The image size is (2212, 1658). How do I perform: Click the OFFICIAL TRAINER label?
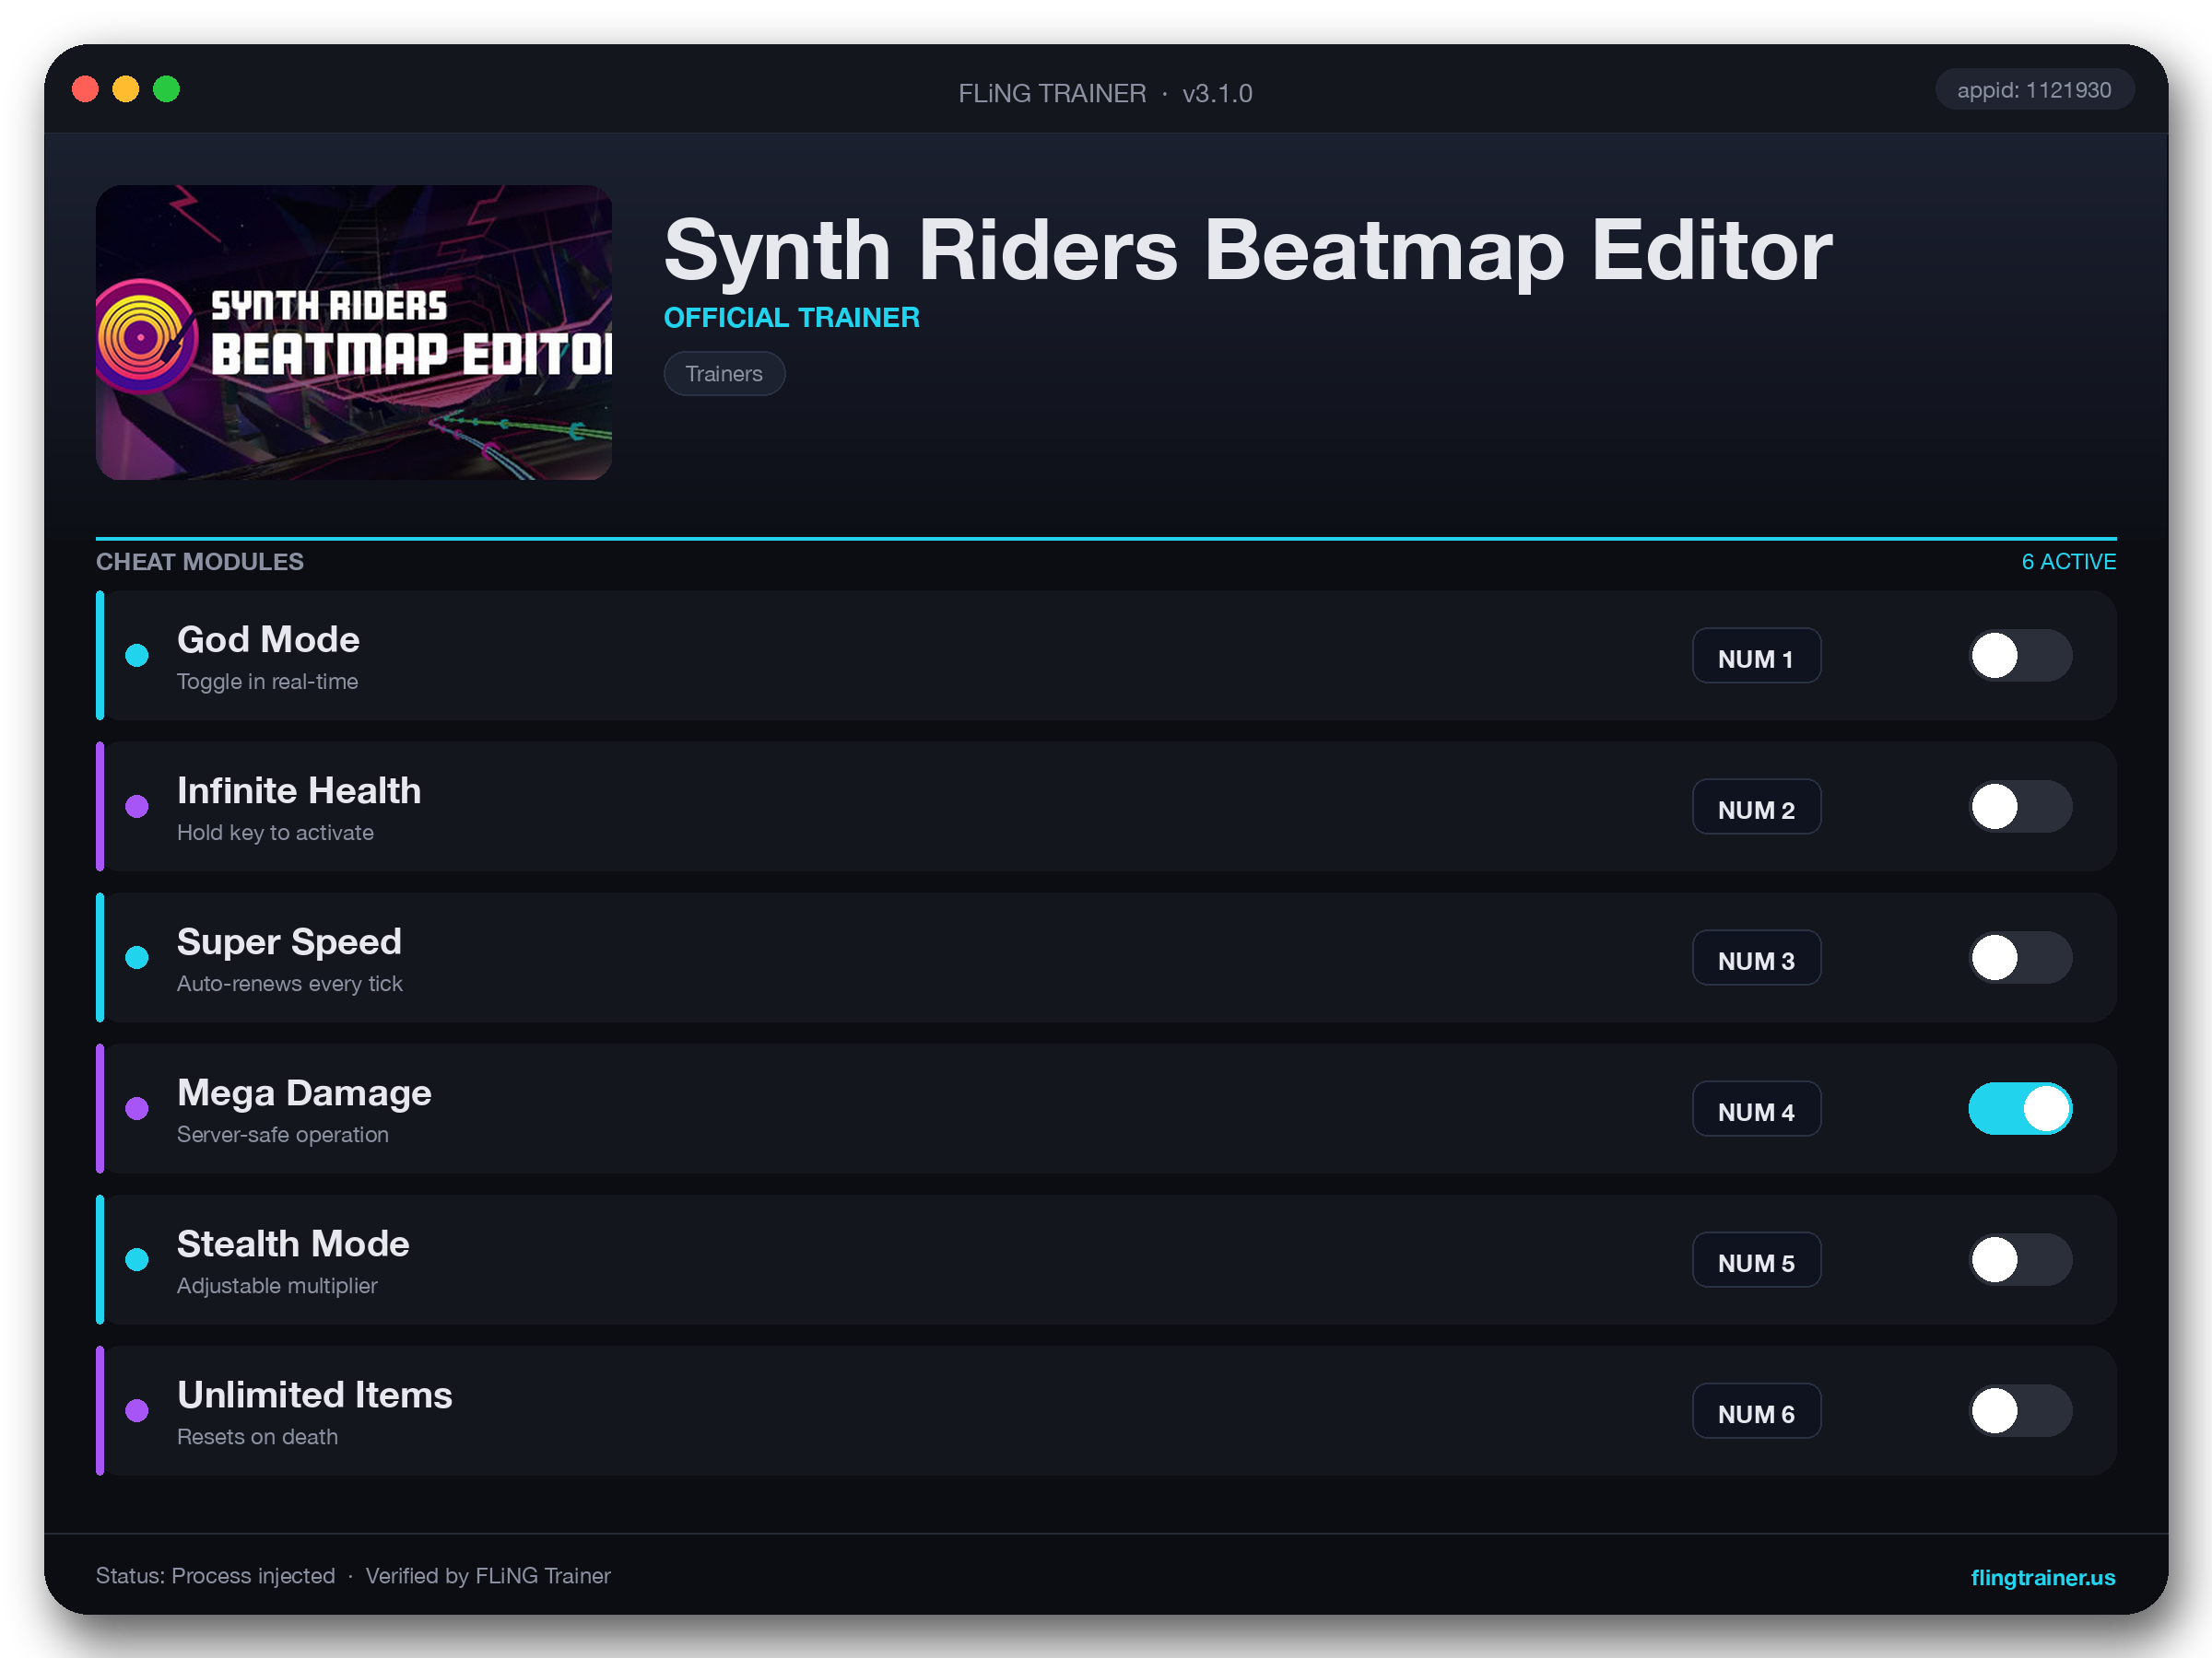point(792,318)
